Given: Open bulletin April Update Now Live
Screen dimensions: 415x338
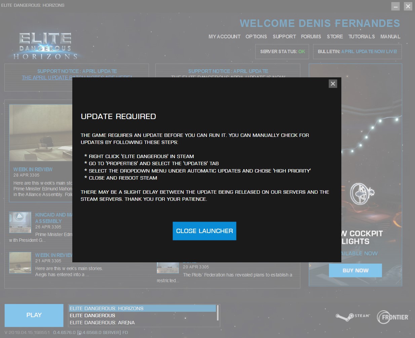Looking at the screenshot, I should (357, 51).
